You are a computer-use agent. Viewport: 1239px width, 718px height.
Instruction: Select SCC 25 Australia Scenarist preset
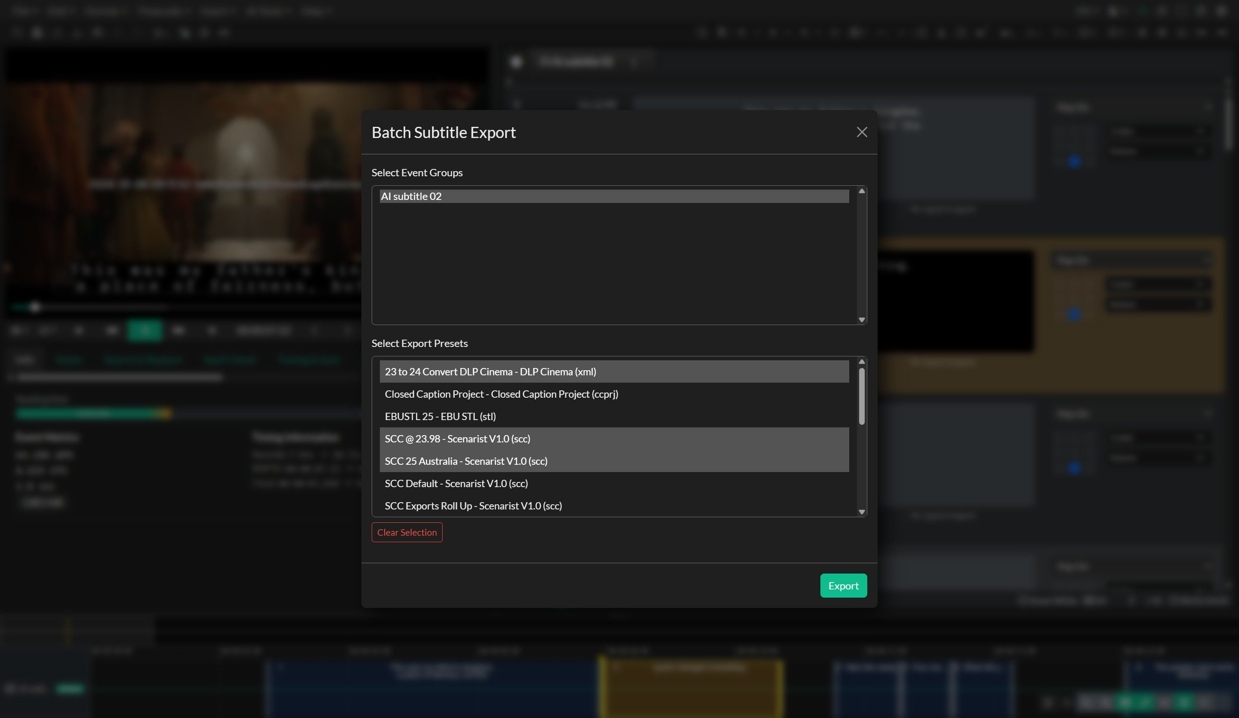click(x=614, y=461)
